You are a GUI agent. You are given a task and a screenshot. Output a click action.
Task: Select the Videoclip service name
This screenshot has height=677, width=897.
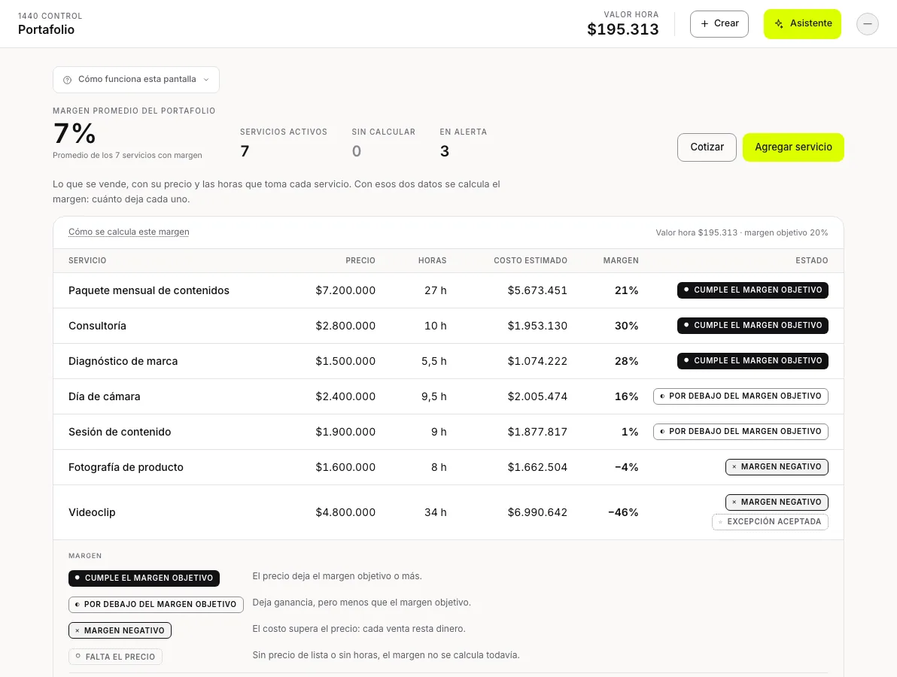point(92,513)
